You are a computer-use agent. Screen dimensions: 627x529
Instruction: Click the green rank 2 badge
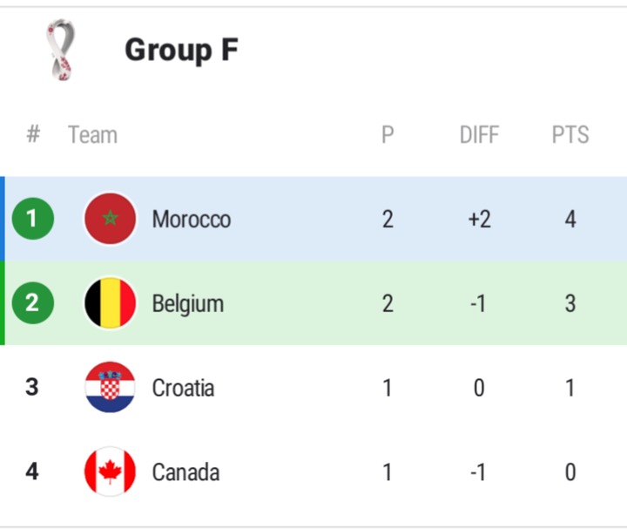coord(33,303)
